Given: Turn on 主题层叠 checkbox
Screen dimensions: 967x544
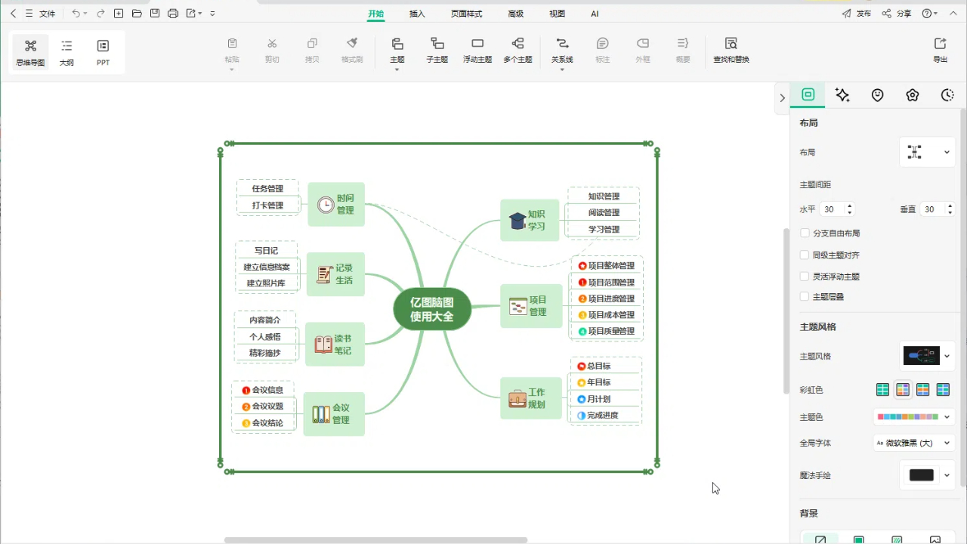Looking at the screenshot, I should [x=805, y=297].
